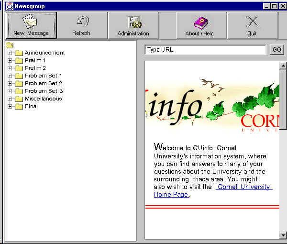Click into the Type URL field
The height and width of the screenshot is (244, 287).
(x=205, y=50)
